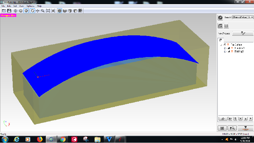Click the volume speaker tray icon
The image size is (254, 143).
pos(236,139)
